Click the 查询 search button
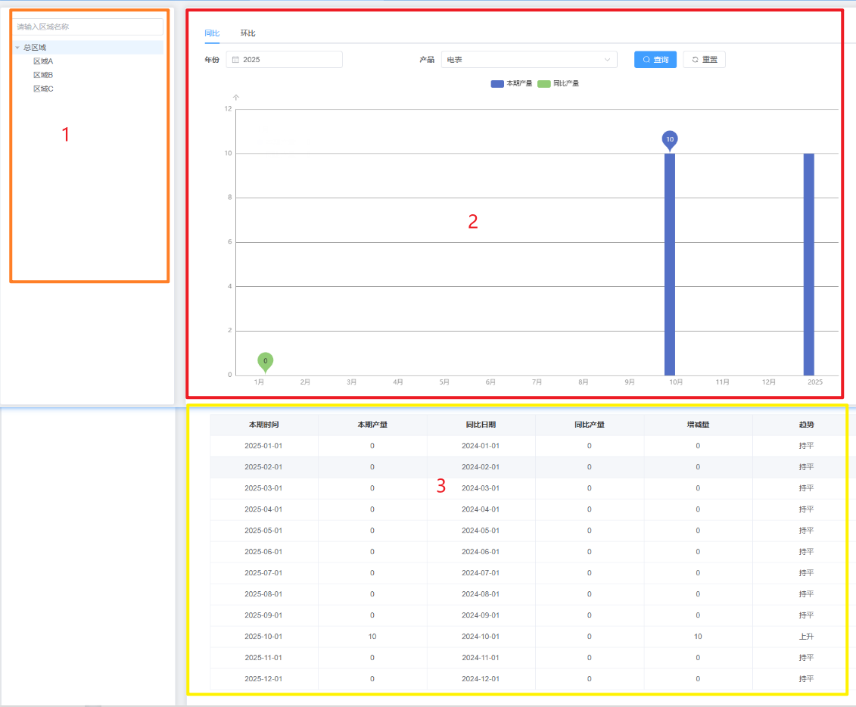856x707 pixels. coord(655,60)
